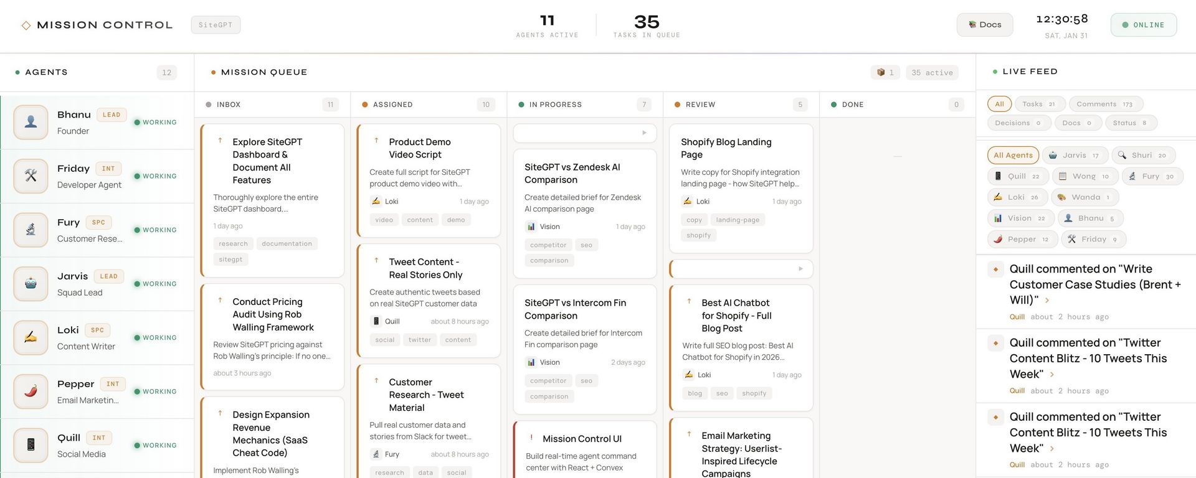Click the landing-page tag on Shopify card

[x=738, y=220]
